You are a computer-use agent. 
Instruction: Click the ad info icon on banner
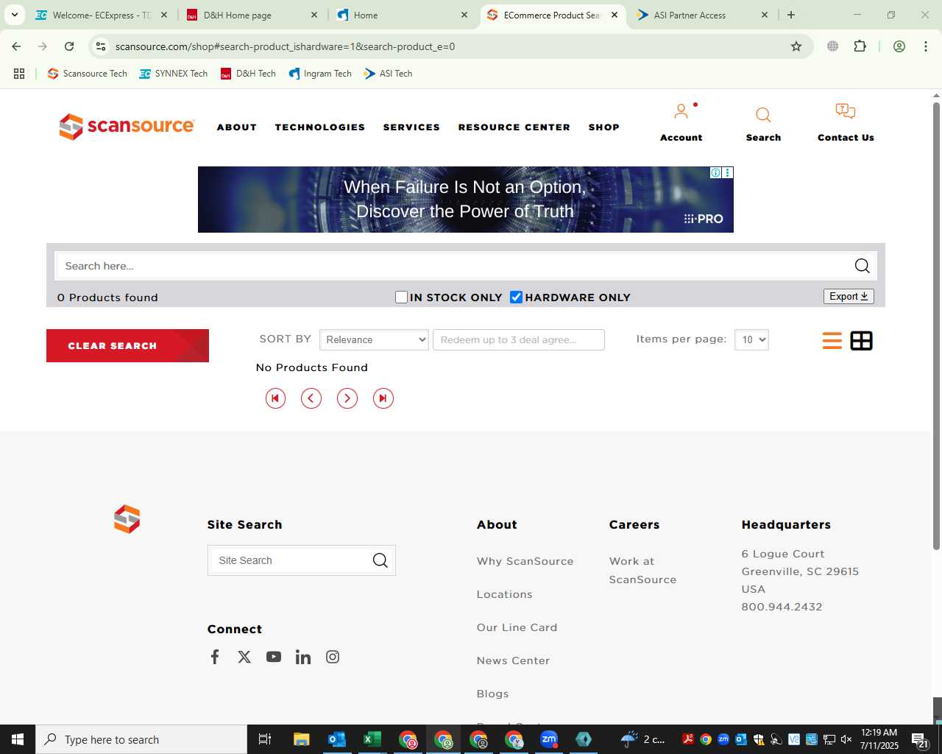(715, 172)
